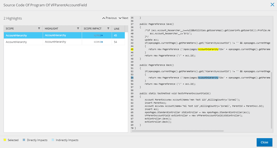Select the highlighted AccountHierarchy row line 45
277x148 pixels.
[64, 35]
